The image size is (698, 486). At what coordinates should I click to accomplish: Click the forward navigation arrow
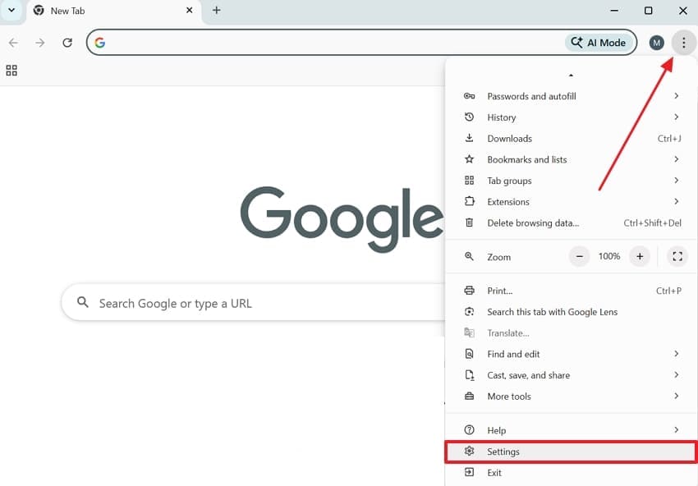click(x=39, y=42)
